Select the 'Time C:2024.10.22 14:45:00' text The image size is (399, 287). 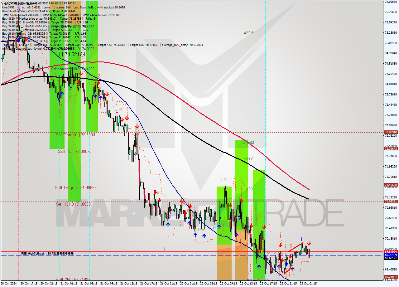tap(102, 15)
